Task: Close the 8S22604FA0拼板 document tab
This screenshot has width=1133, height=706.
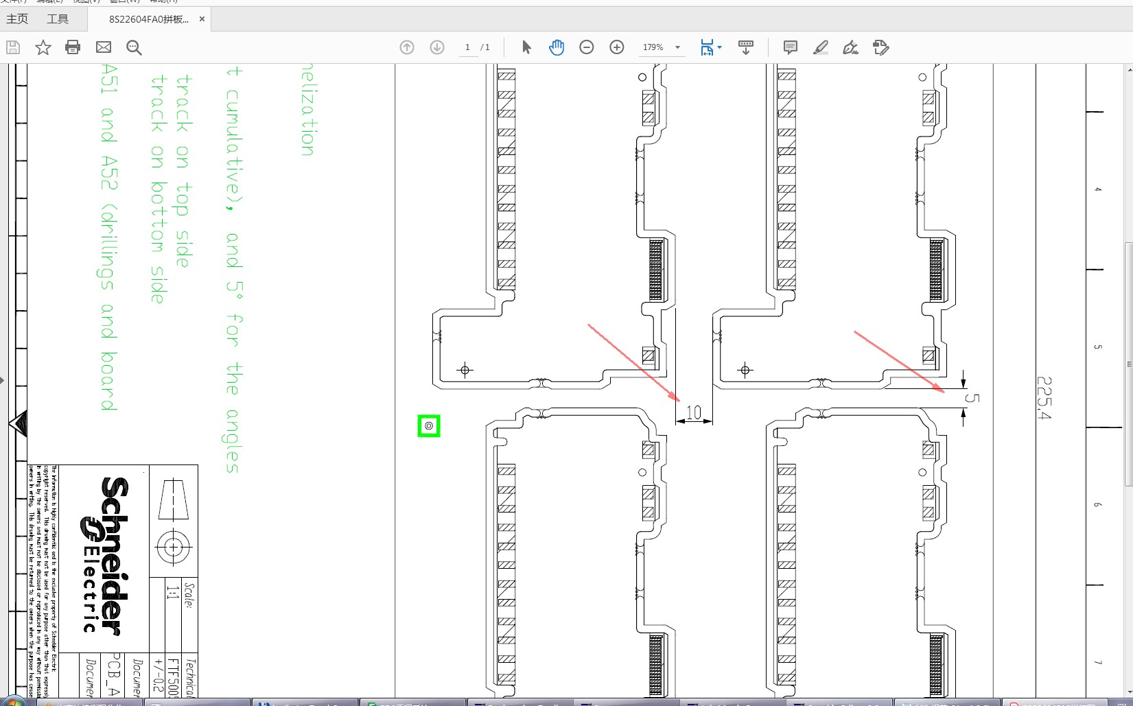Action: tap(202, 19)
